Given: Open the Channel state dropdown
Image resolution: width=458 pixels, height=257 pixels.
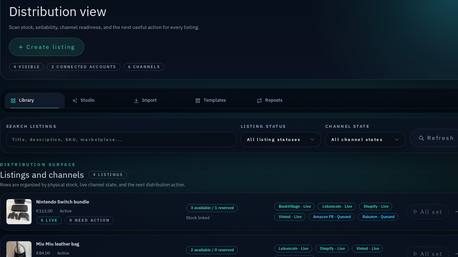Looking at the screenshot, I should click(x=365, y=140).
